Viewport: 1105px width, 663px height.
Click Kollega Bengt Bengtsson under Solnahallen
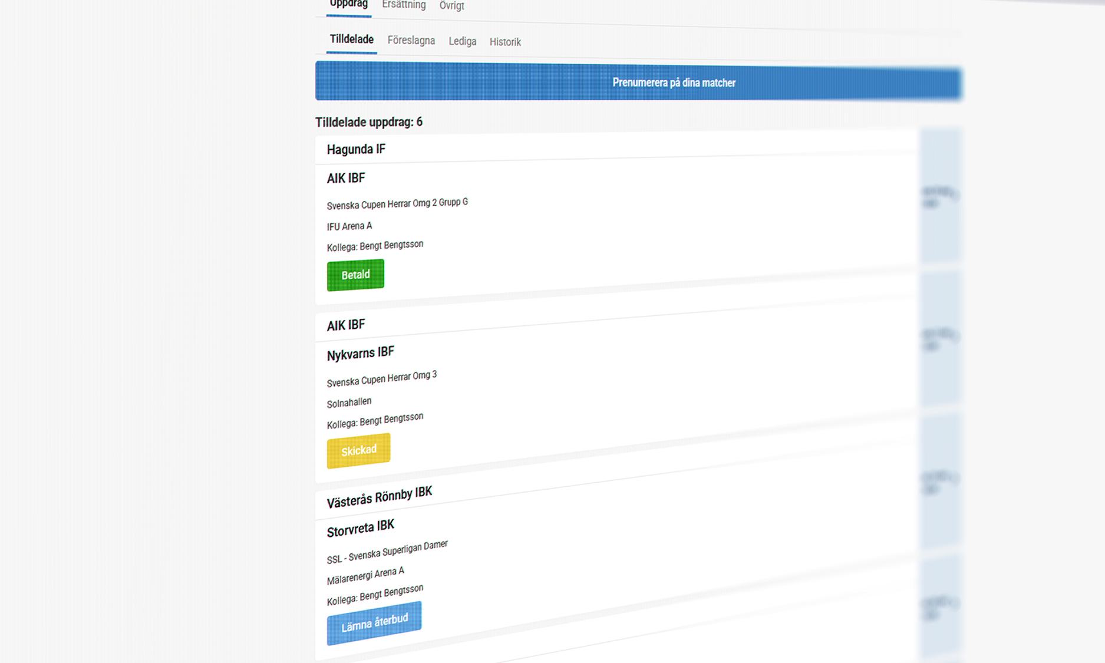pyautogui.click(x=375, y=421)
